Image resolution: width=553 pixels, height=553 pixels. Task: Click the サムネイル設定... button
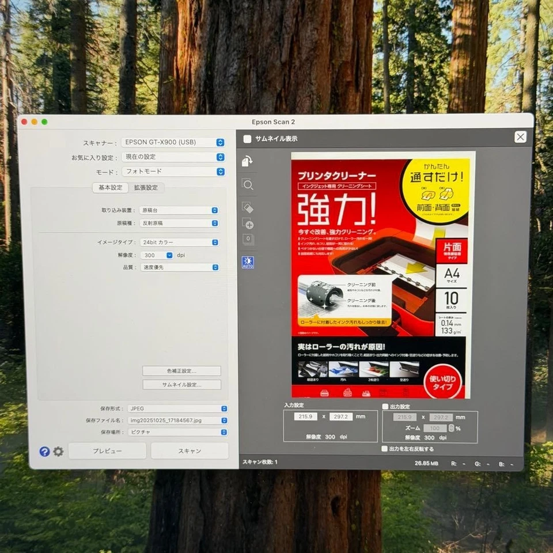(181, 385)
